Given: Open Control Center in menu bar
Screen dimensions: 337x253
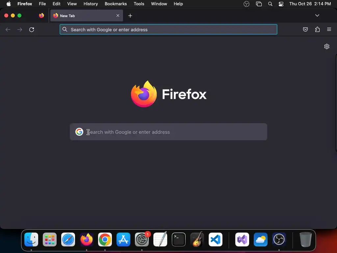Looking at the screenshot, I should pos(281,4).
